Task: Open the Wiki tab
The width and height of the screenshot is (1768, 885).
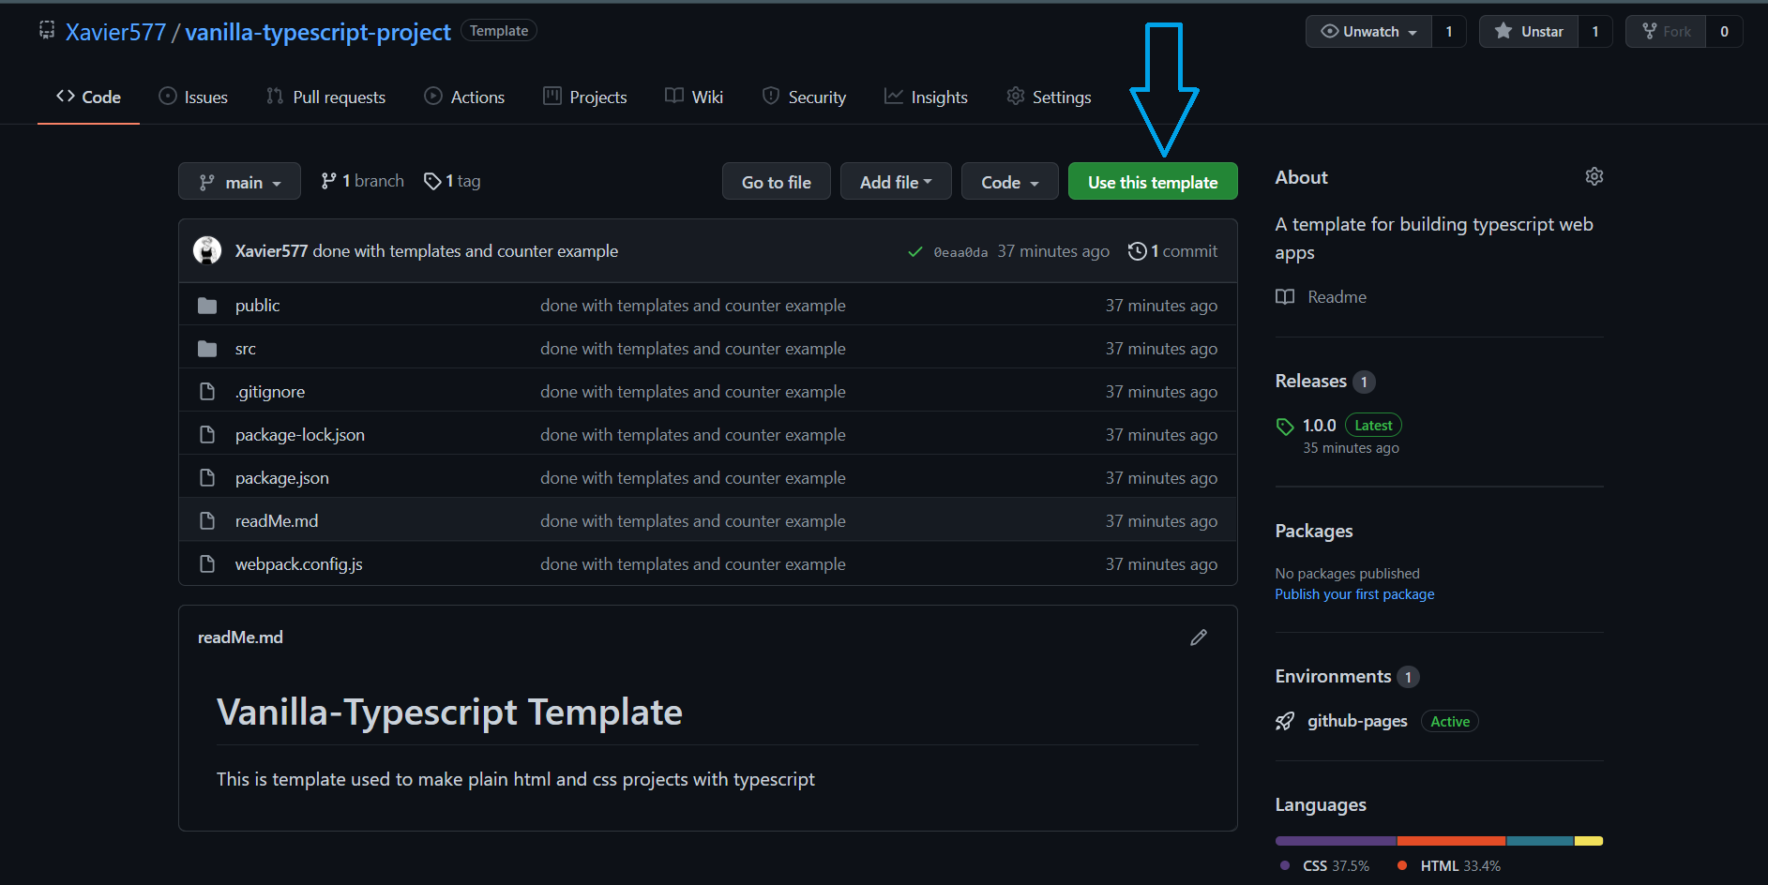Action: click(x=694, y=97)
